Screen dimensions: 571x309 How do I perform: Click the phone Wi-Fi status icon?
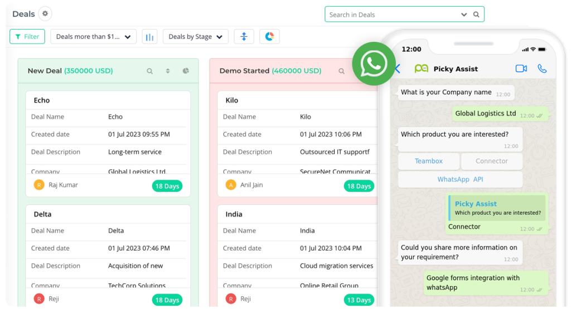[x=533, y=49]
